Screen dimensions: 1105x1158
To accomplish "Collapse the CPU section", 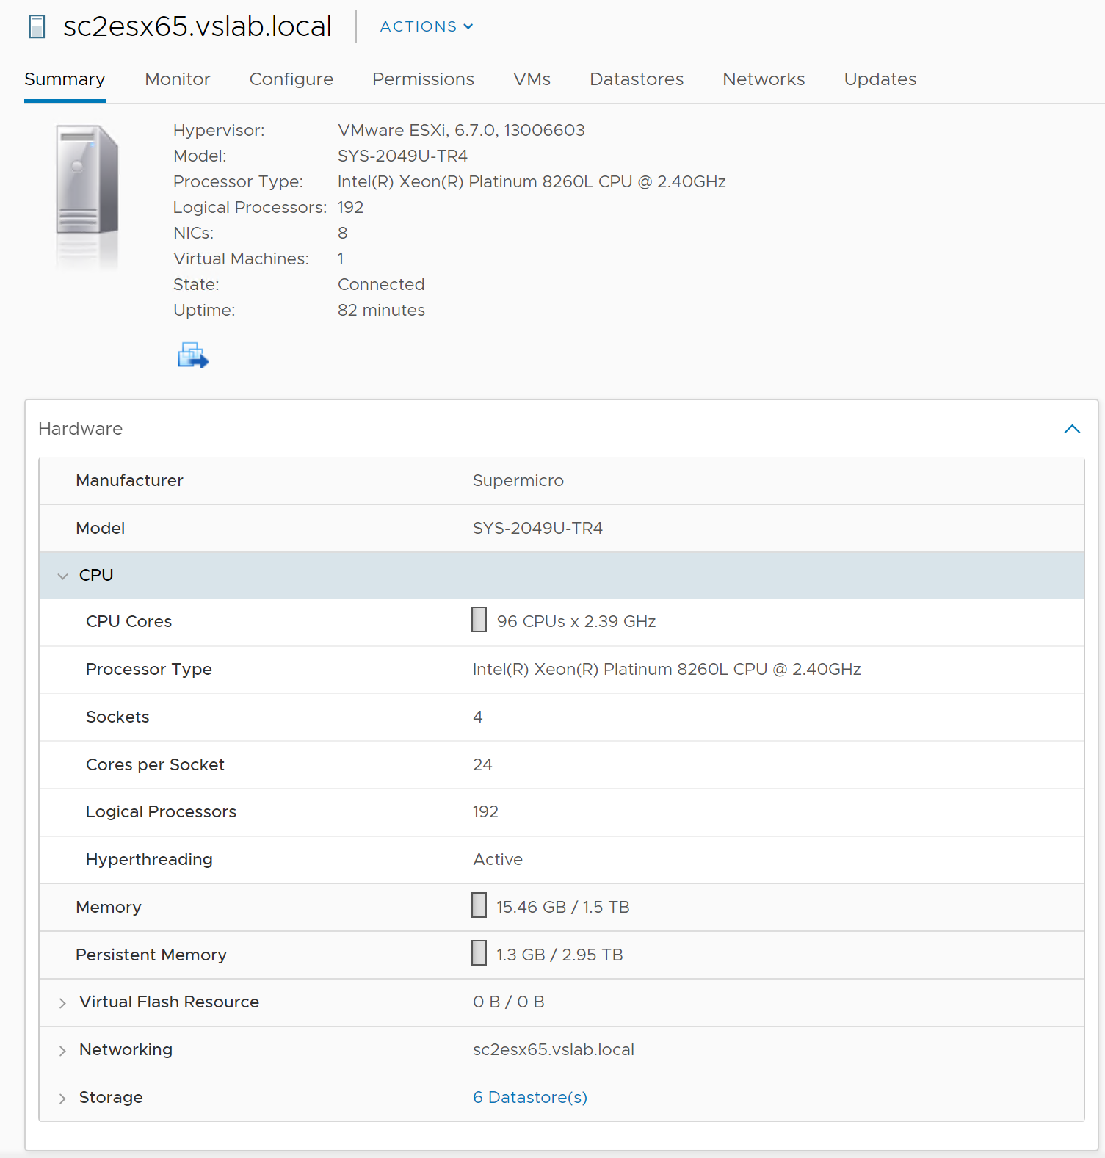I will click(x=63, y=576).
